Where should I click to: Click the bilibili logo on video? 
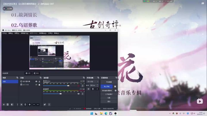coord(200,101)
